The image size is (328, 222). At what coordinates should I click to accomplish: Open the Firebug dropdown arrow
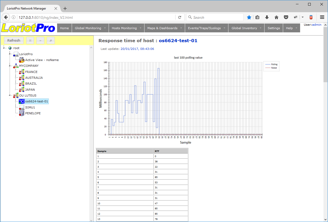click(x=303, y=17)
